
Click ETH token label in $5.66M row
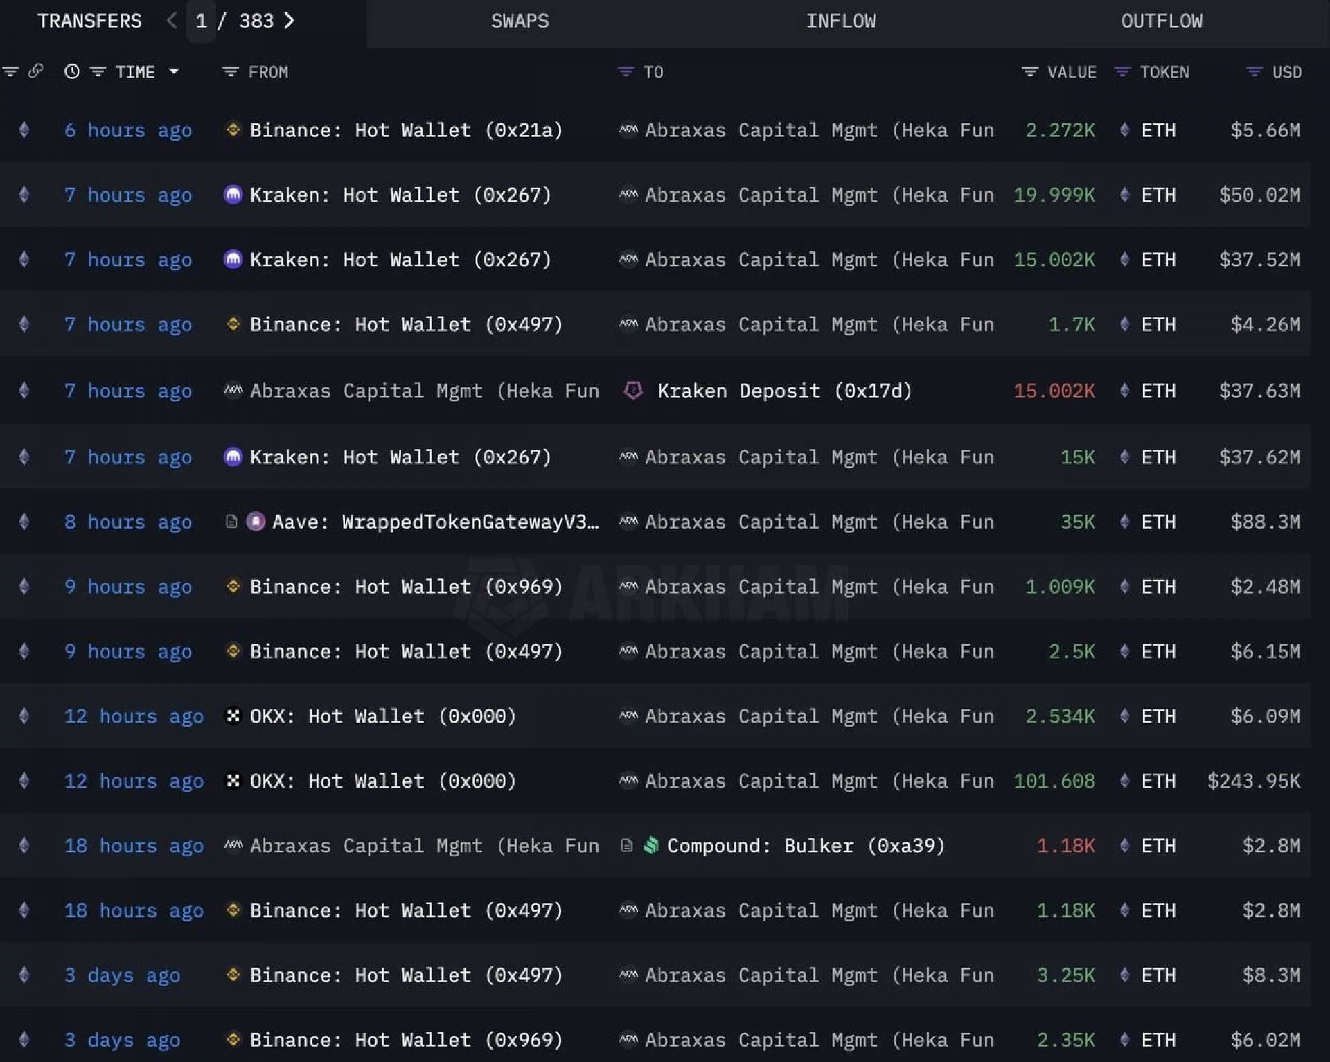(1158, 130)
